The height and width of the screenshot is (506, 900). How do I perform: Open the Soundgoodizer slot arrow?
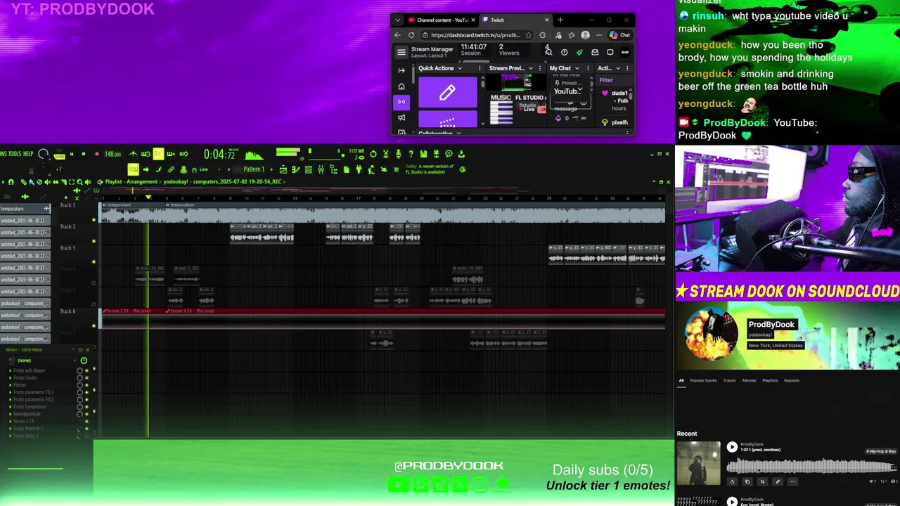click(x=10, y=414)
